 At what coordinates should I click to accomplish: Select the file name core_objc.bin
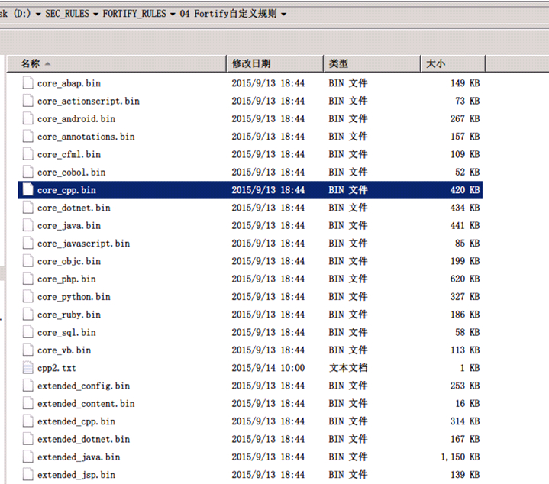pyautogui.click(x=69, y=261)
